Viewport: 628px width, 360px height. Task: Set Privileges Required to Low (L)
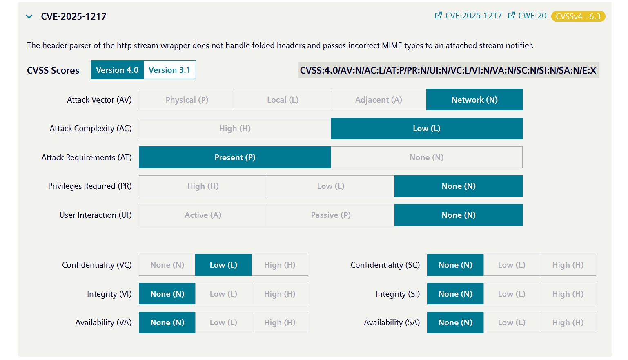(x=330, y=186)
